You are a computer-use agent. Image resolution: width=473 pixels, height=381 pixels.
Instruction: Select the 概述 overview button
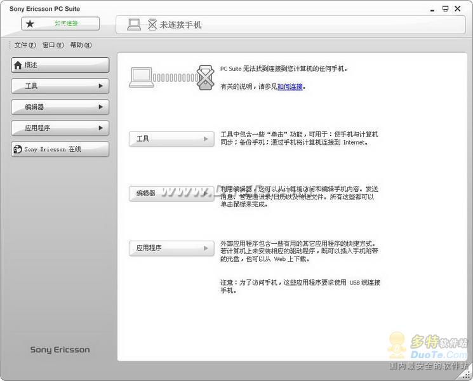[60, 65]
